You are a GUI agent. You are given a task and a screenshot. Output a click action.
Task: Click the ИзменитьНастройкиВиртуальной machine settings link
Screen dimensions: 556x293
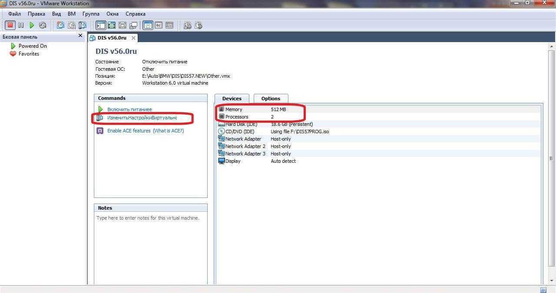(x=142, y=118)
